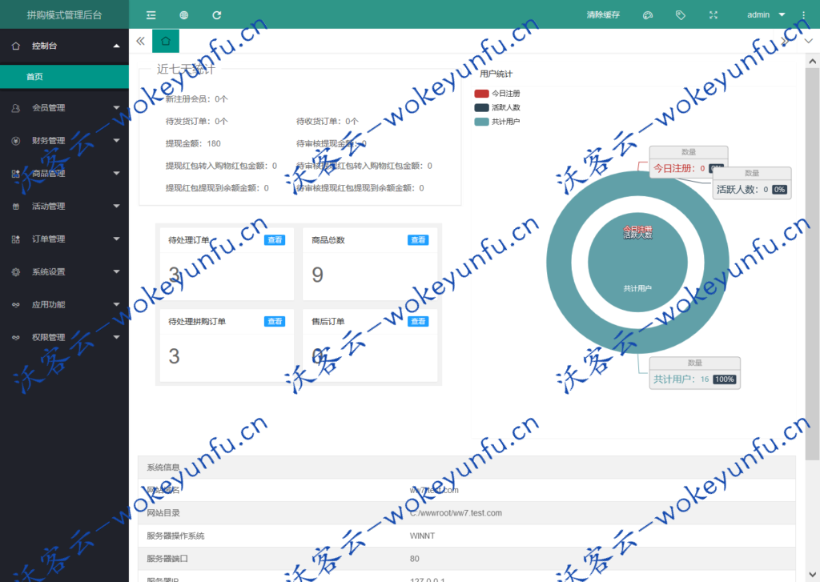The image size is (820, 582).
Task: Expand the 订单管理 menu
Action: (64, 239)
